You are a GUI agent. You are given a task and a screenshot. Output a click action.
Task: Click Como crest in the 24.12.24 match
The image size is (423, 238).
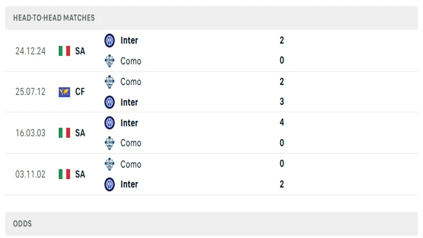(109, 61)
